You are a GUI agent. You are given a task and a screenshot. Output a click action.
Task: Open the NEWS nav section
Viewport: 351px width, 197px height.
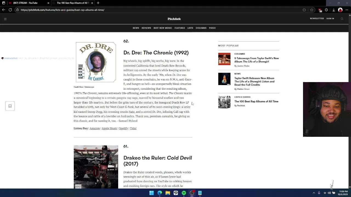tap(136, 28)
